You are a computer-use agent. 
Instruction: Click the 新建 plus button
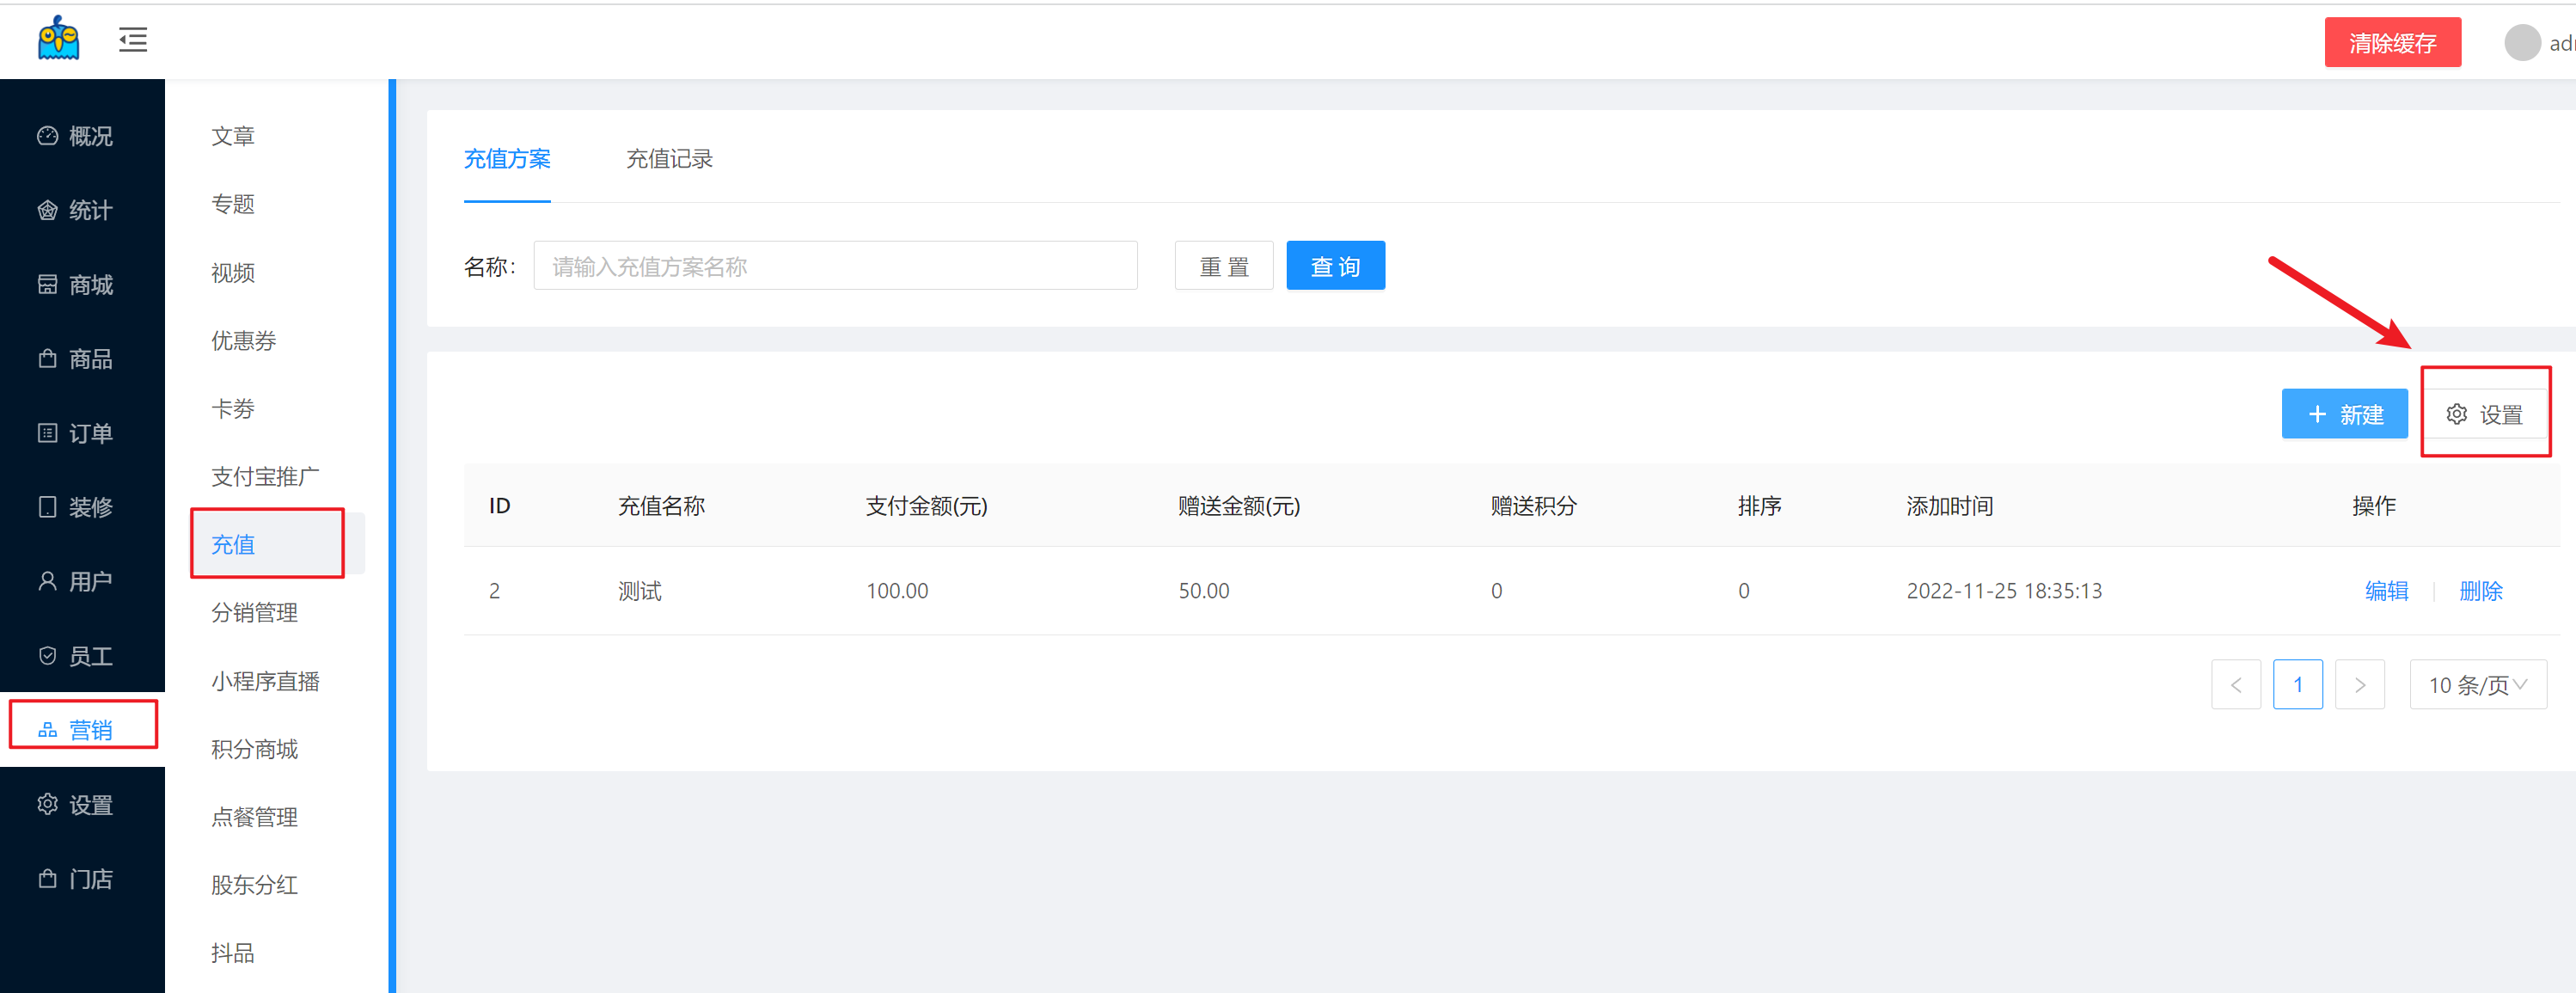pyautogui.click(x=2343, y=414)
